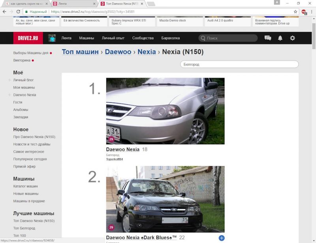Open Машины в продаже link
Image resolution: width=316 pixels, height=243 pixels.
29,201
